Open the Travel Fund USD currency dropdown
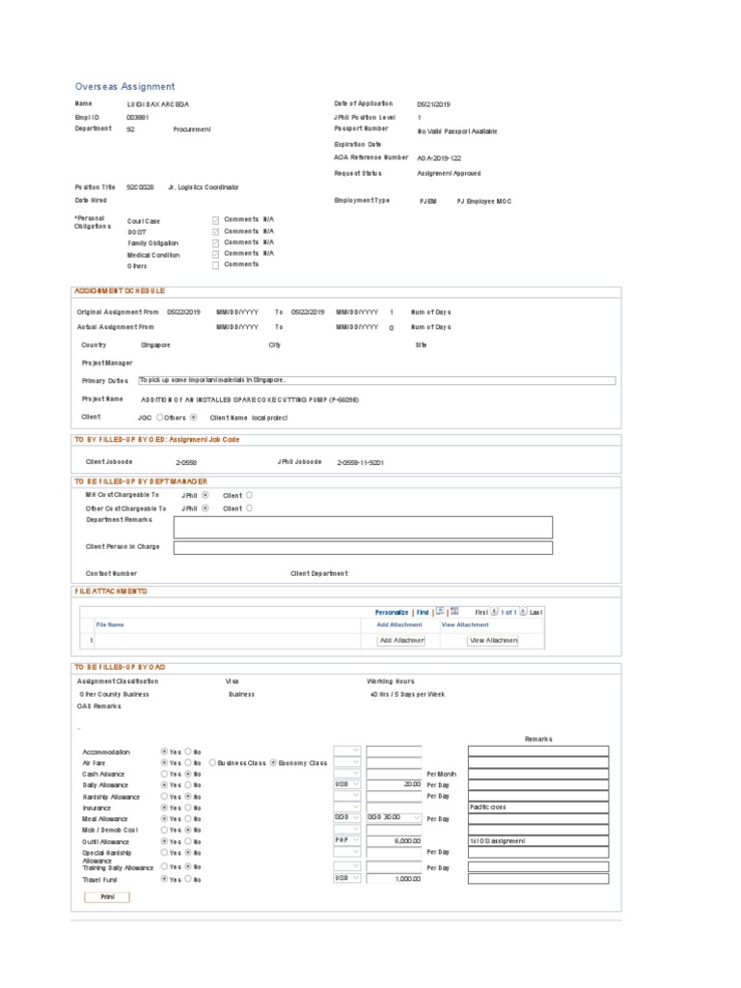This screenshot has width=741, height=988. pyautogui.click(x=346, y=878)
